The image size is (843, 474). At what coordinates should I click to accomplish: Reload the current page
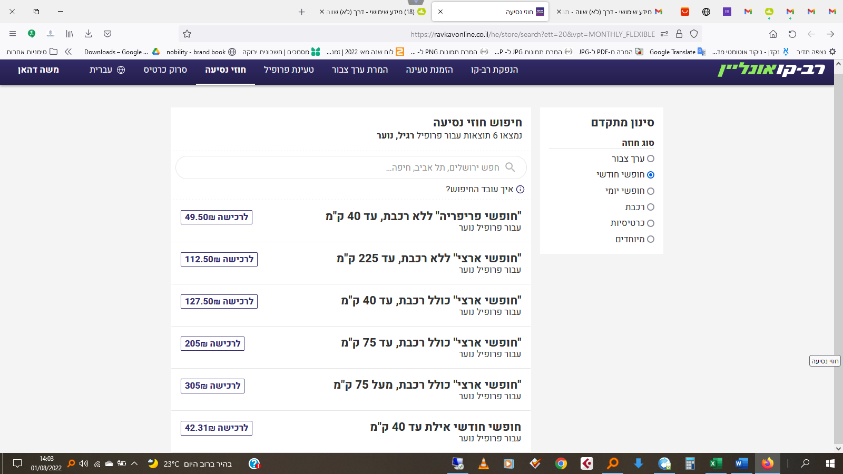[792, 34]
